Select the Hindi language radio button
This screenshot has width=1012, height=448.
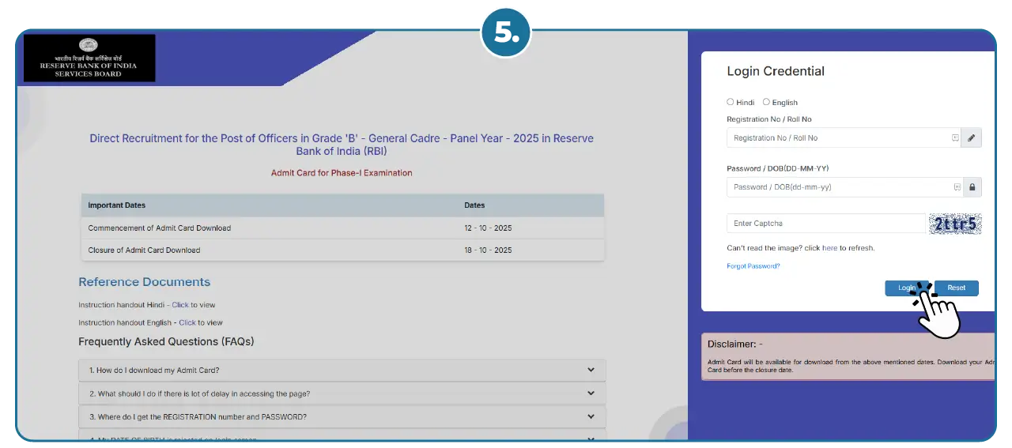coord(731,102)
